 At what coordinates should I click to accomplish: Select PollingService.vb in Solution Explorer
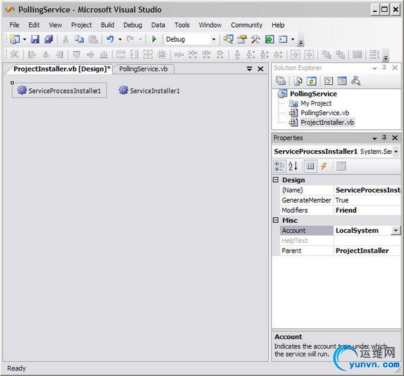point(325,113)
